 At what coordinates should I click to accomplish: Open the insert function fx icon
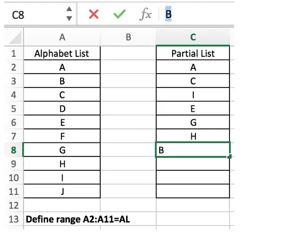145,15
